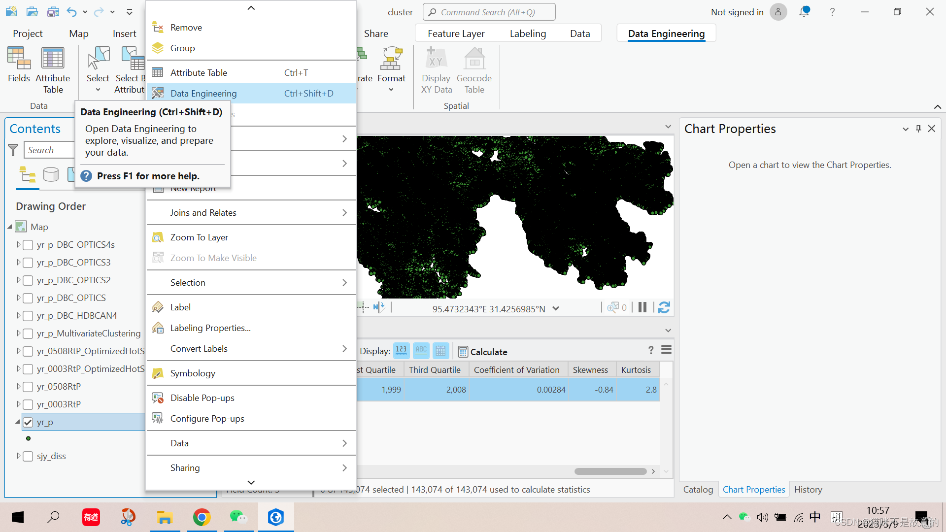Expand the yr_0508RtP layer tree
The height and width of the screenshot is (532, 946).
18,387
